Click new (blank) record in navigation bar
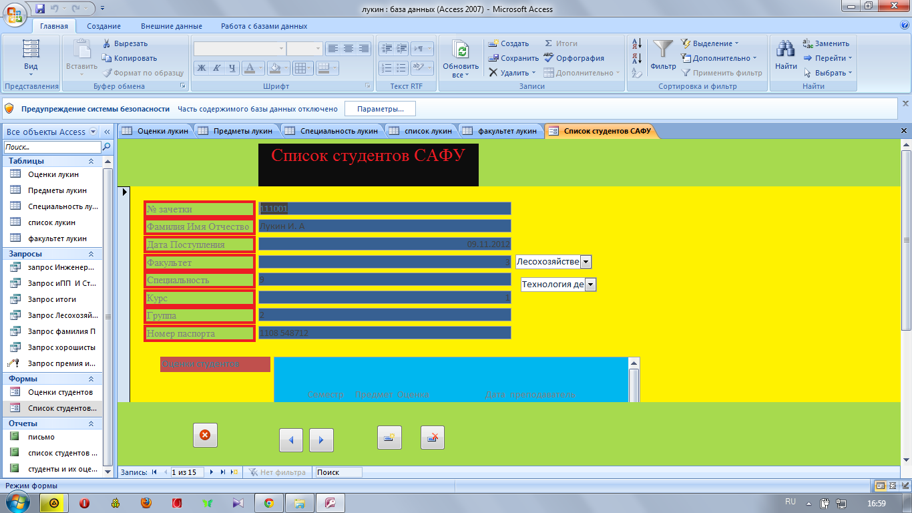Viewport: 912px width, 513px height. (x=234, y=472)
